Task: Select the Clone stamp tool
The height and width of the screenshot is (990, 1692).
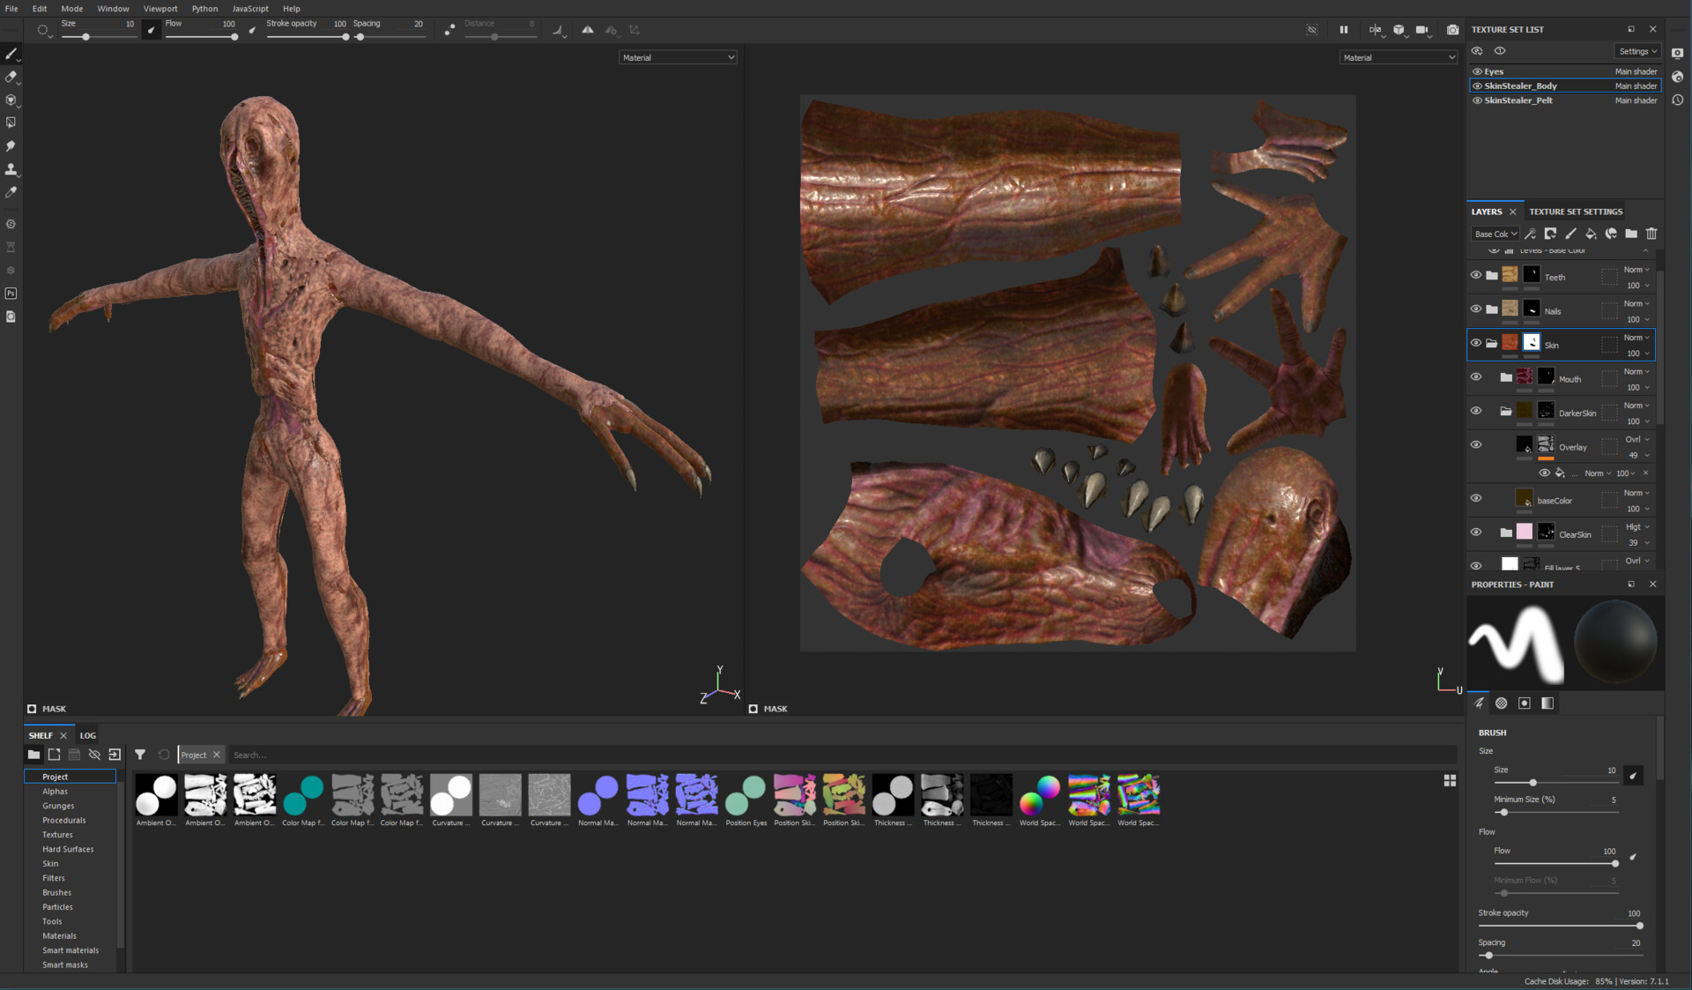Action: 11,168
